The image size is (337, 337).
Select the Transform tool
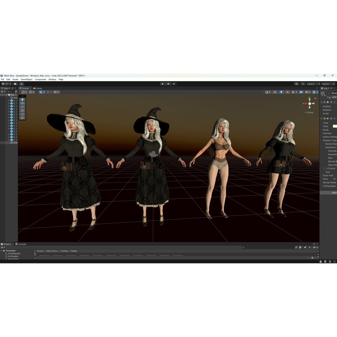pyautogui.click(x=22, y=118)
